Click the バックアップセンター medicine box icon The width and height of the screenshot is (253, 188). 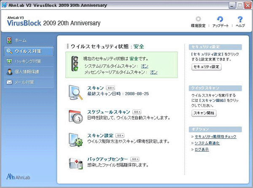[76, 163]
